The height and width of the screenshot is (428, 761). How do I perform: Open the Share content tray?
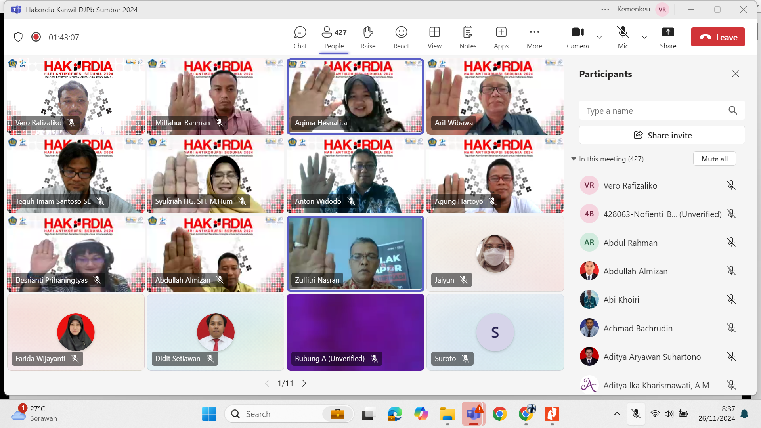tap(668, 38)
